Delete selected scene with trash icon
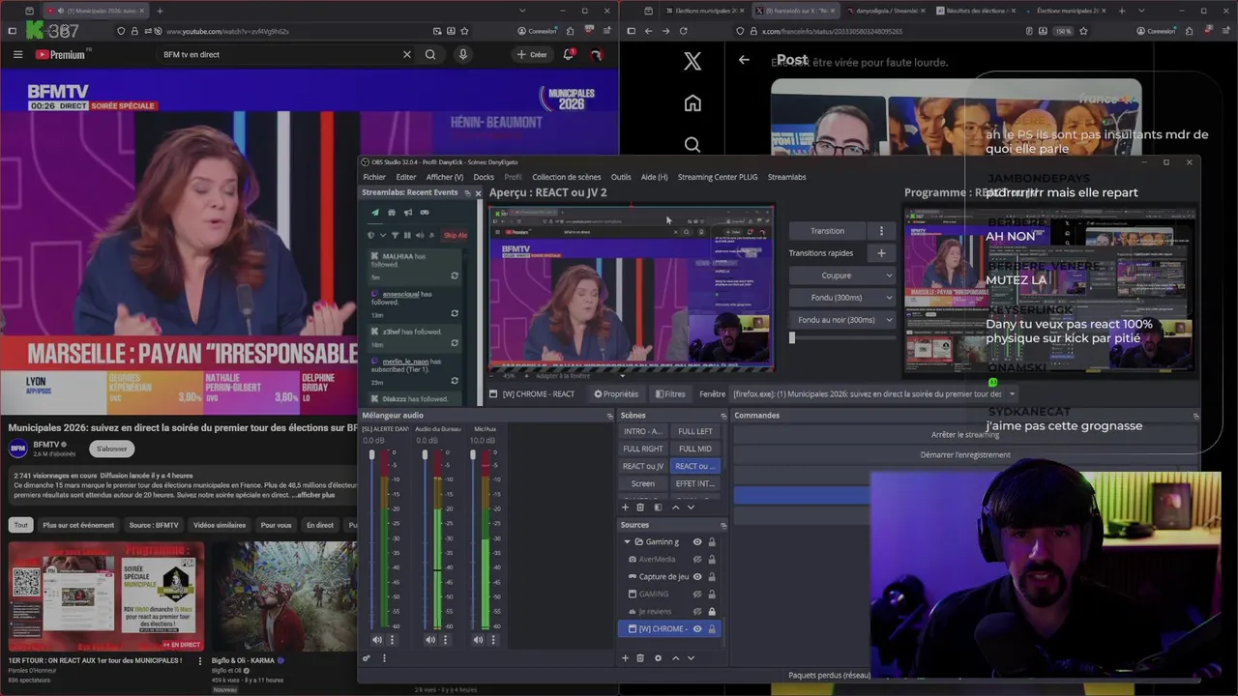 (x=640, y=507)
